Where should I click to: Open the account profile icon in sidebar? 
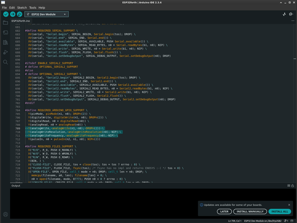pos(5,214)
